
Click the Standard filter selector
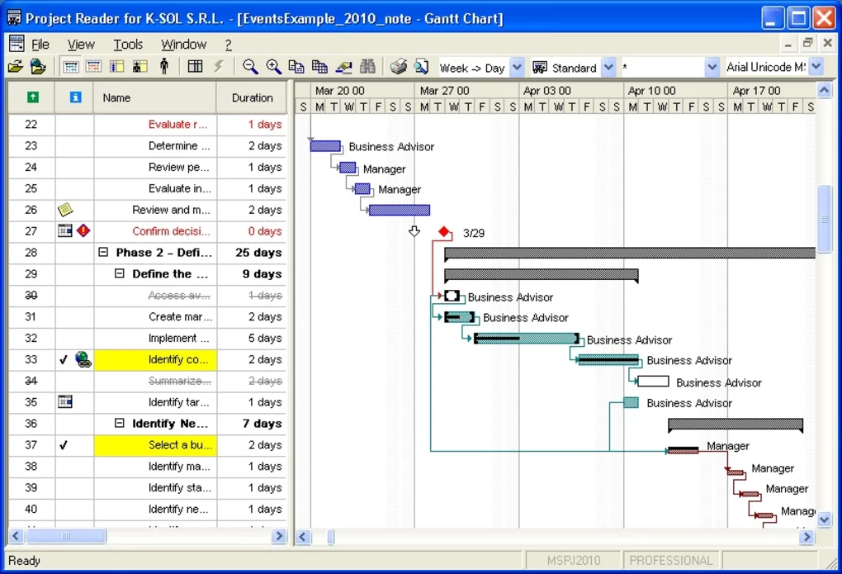coord(578,67)
